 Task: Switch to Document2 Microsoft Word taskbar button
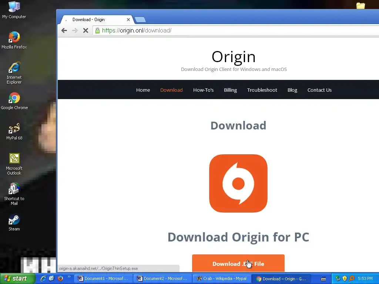point(163,278)
